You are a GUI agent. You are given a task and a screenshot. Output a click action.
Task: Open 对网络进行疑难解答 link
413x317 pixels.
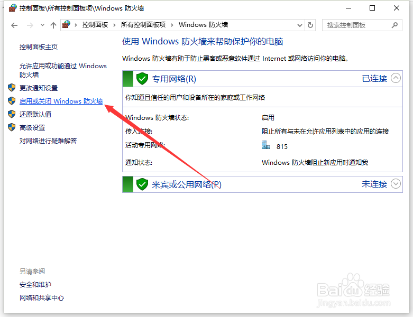pyautogui.click(x=48, y=141)
